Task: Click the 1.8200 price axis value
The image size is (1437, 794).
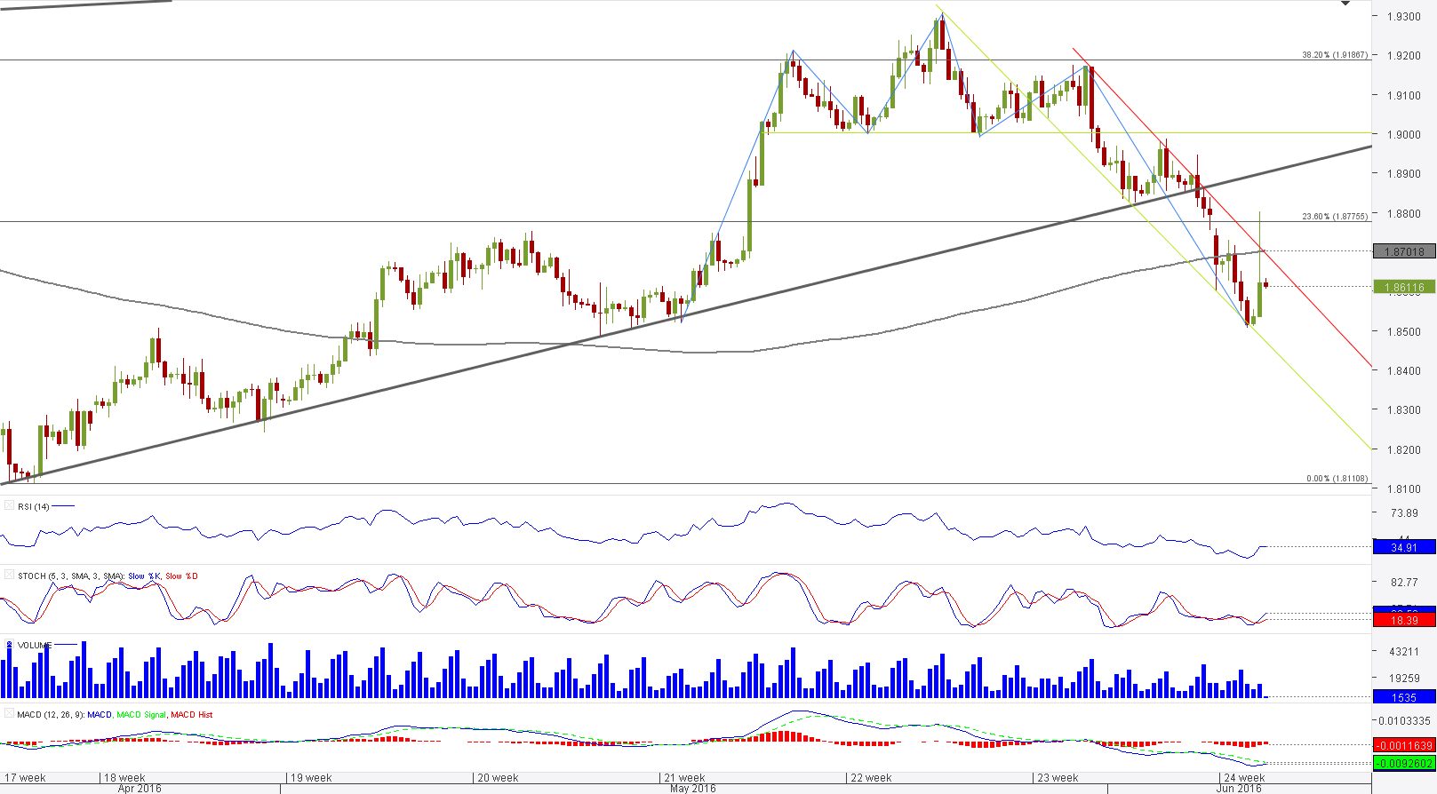Action: coord(1405,450)
